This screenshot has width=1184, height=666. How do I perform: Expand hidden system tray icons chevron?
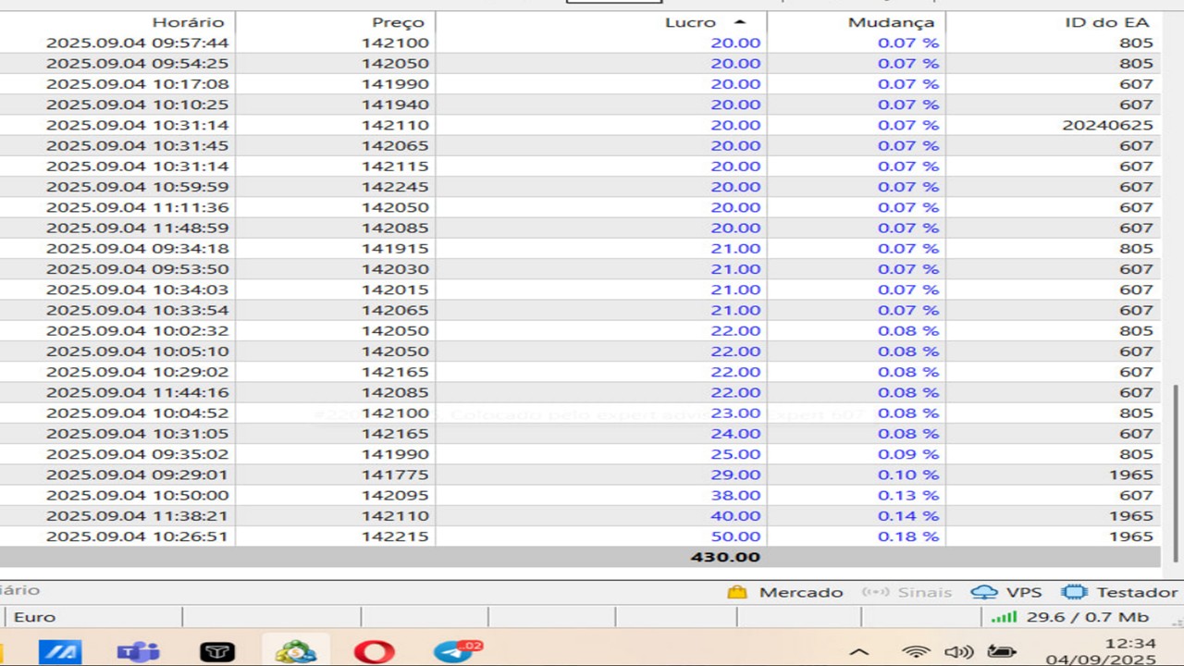point(858,651)
